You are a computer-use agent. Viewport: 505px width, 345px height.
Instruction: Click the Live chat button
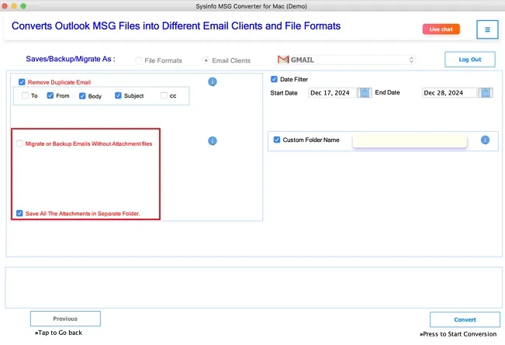click(441, 29)
